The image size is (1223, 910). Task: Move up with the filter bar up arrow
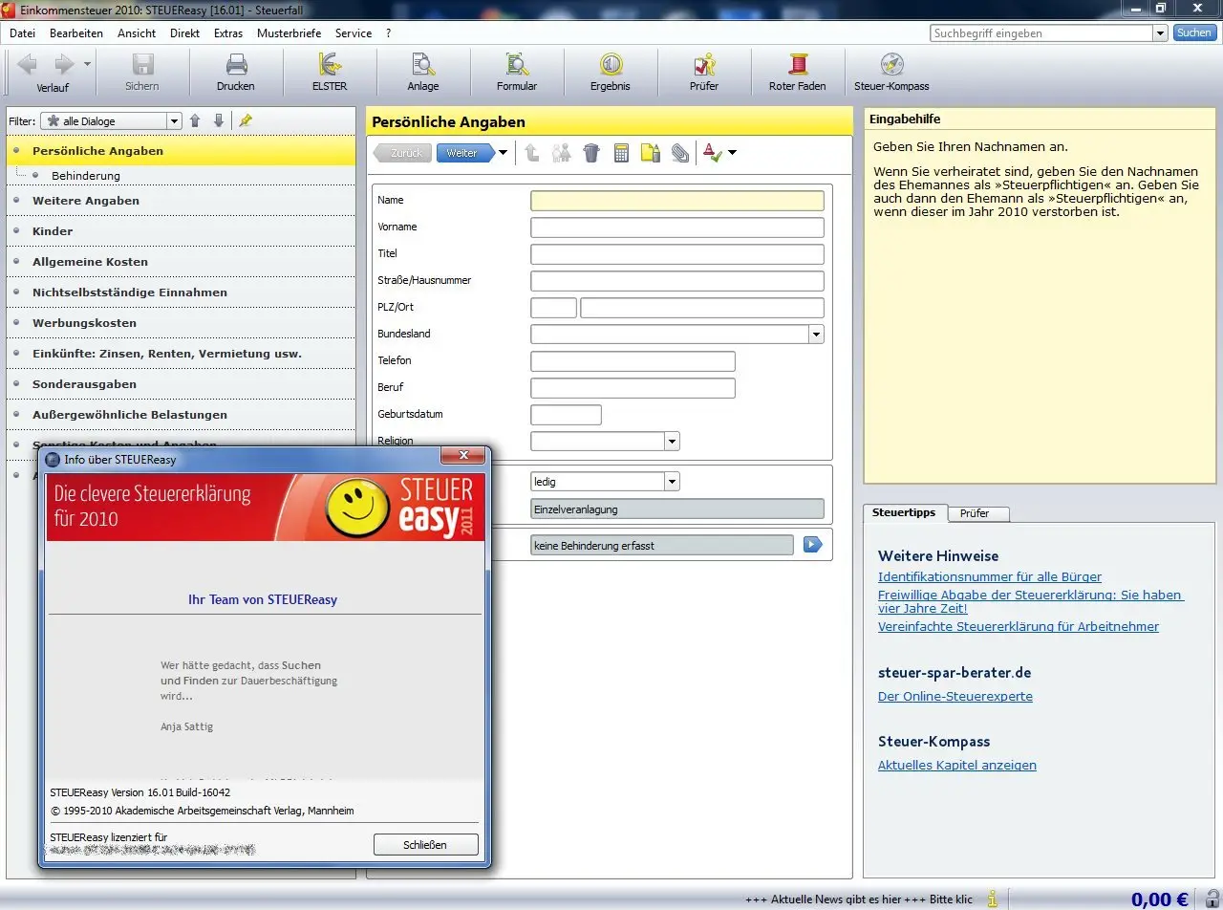[195, 120]
